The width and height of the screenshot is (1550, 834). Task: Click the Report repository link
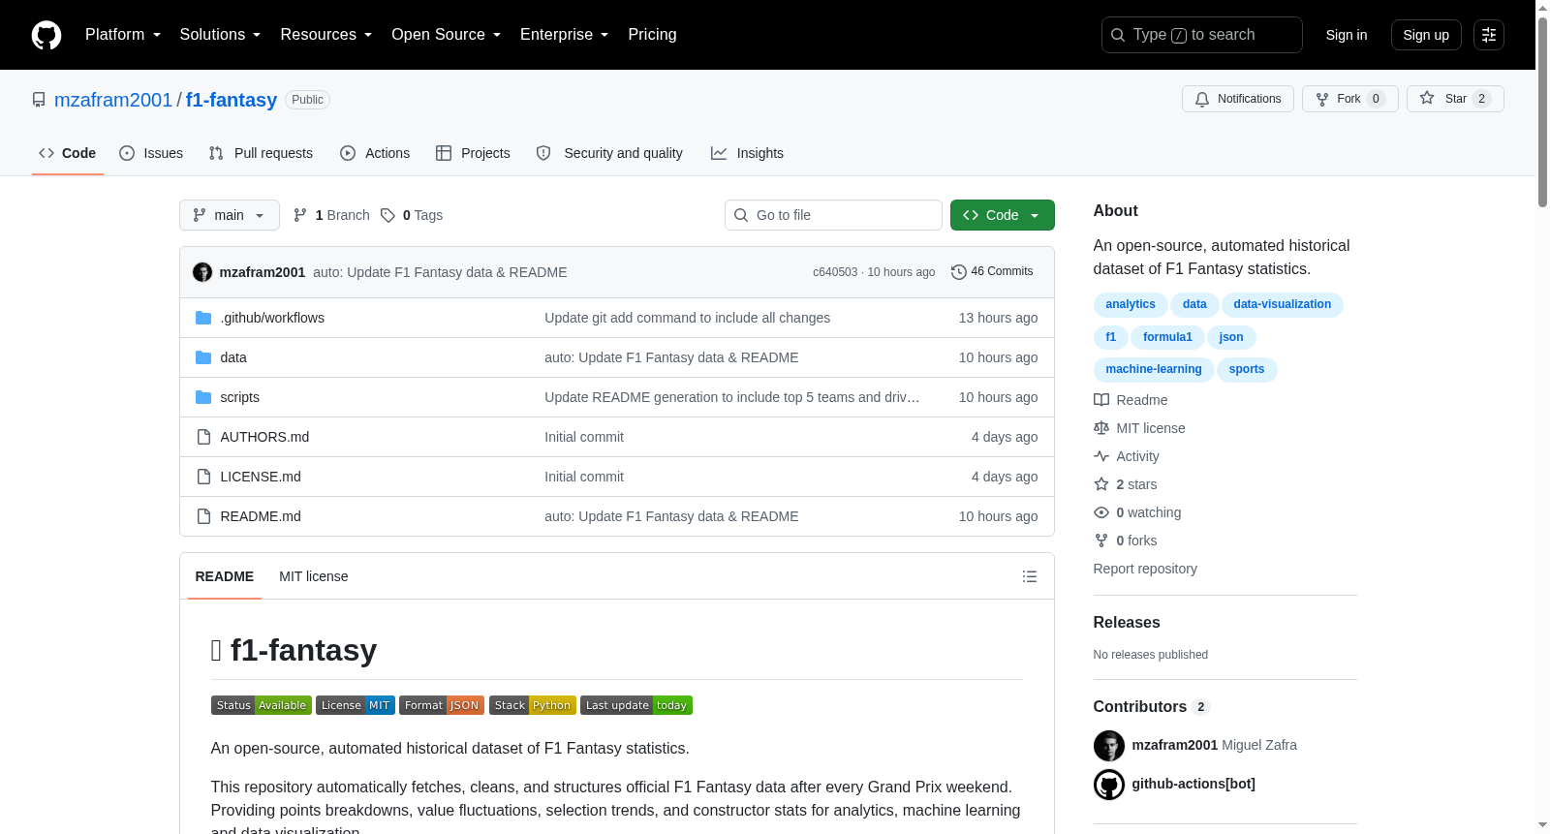(x=1145, y=569)
